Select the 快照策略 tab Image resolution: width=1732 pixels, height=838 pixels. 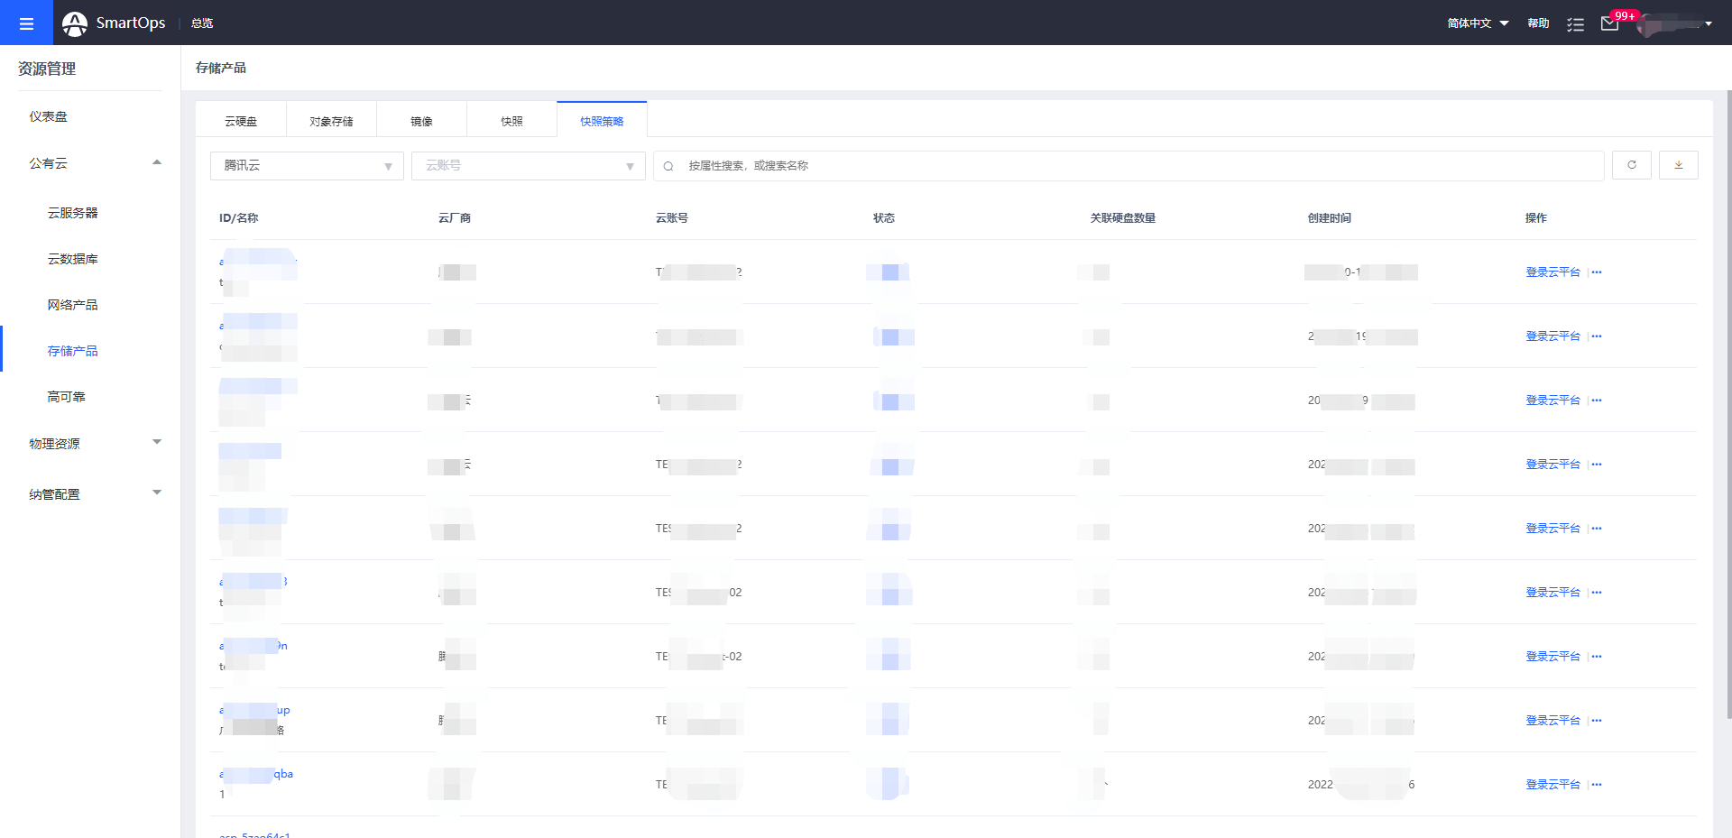[x=602, y=121]
